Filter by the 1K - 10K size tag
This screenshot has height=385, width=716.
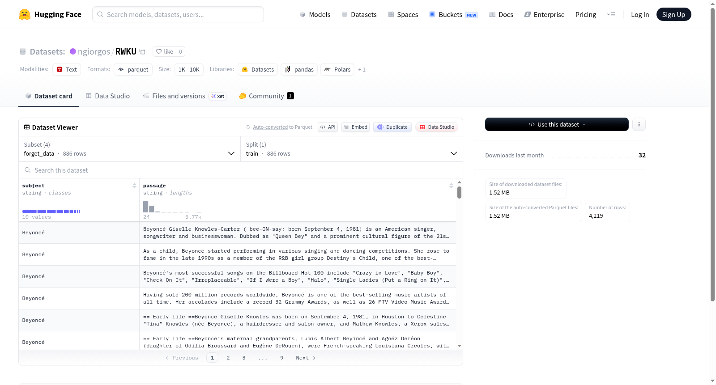(189, 69)
